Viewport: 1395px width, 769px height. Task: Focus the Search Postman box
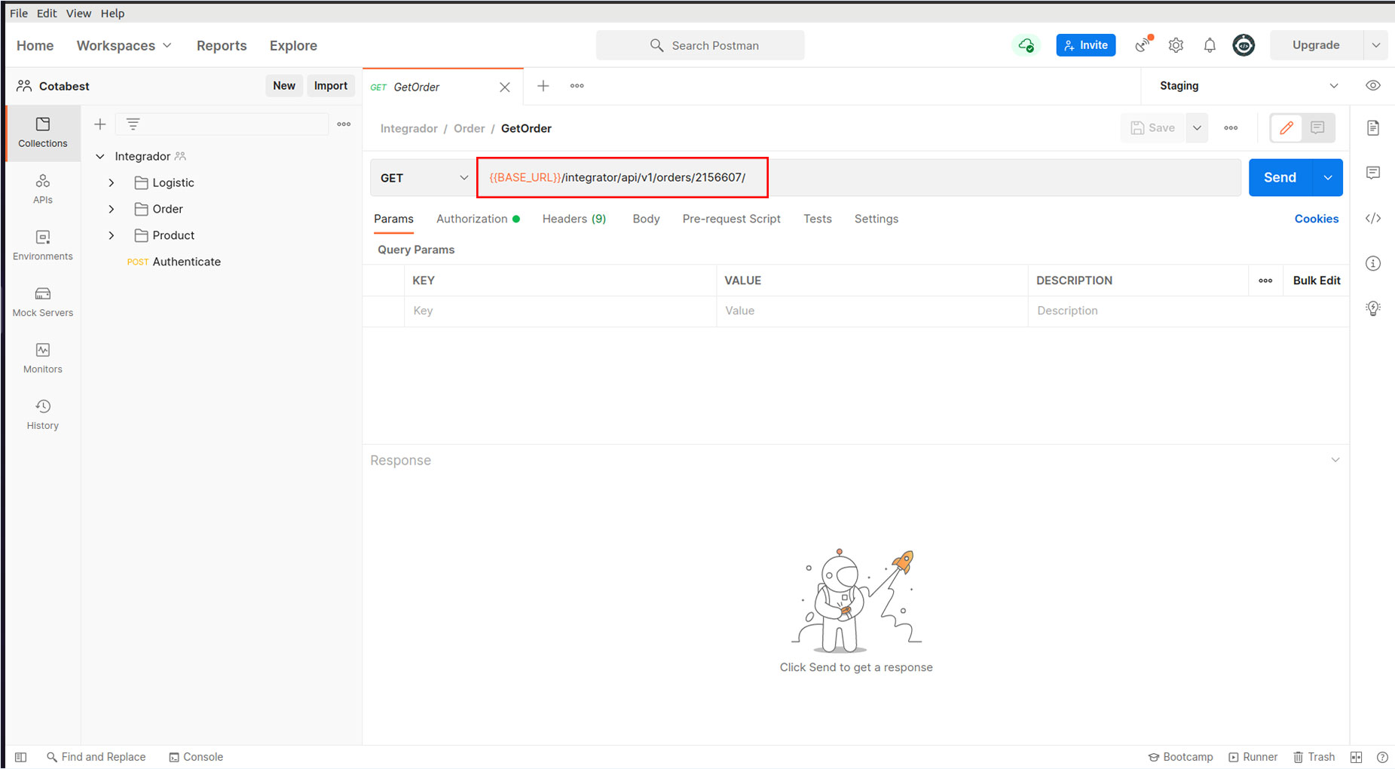point(700,45)
